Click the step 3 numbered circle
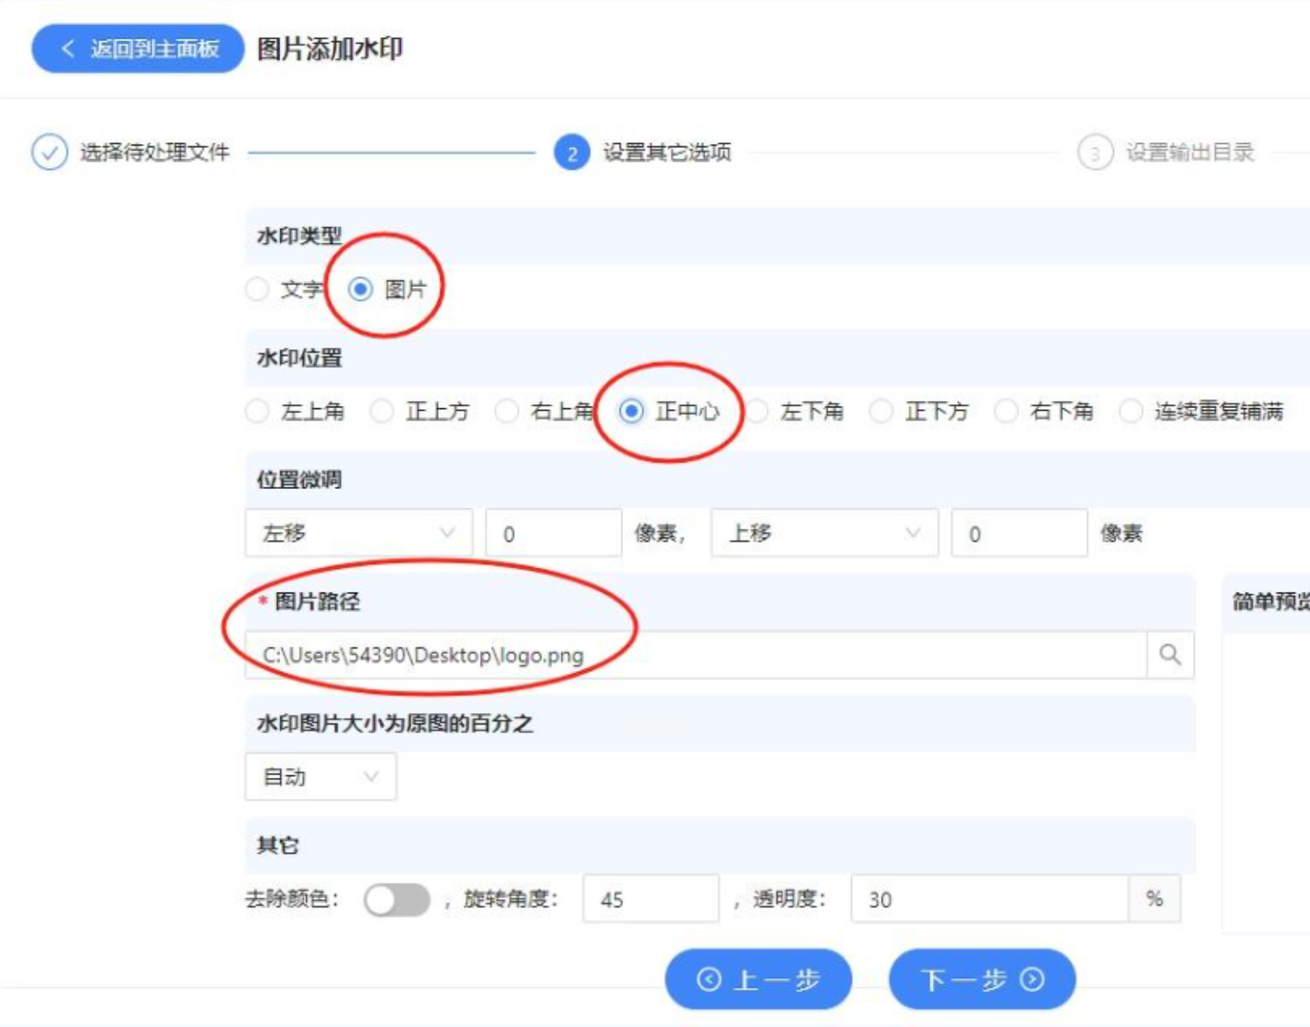1310x1027 pixels. click(1095, 152)
